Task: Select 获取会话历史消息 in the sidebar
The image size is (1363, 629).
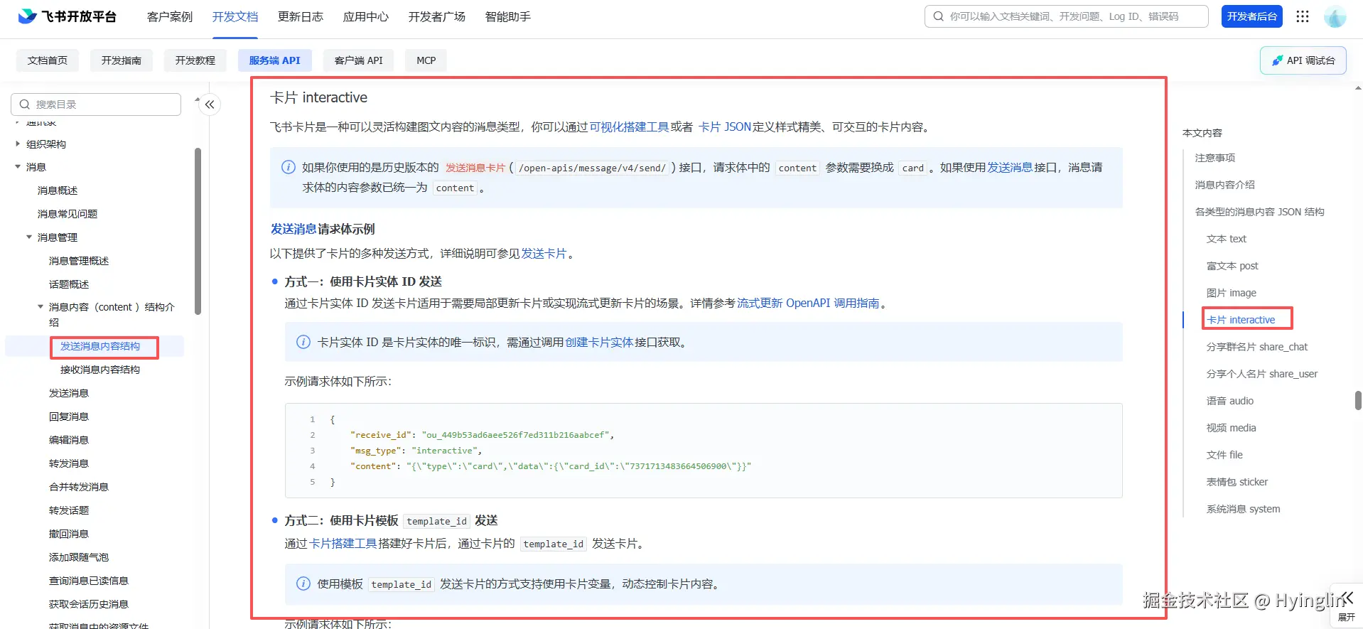Action: click(89, 604)
